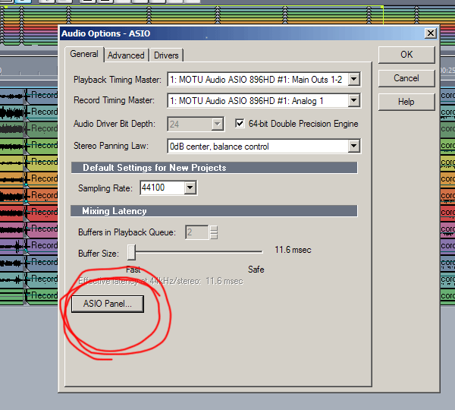Open the Advanced tab
Screen dimensions: 455x410
coord(126,55)
